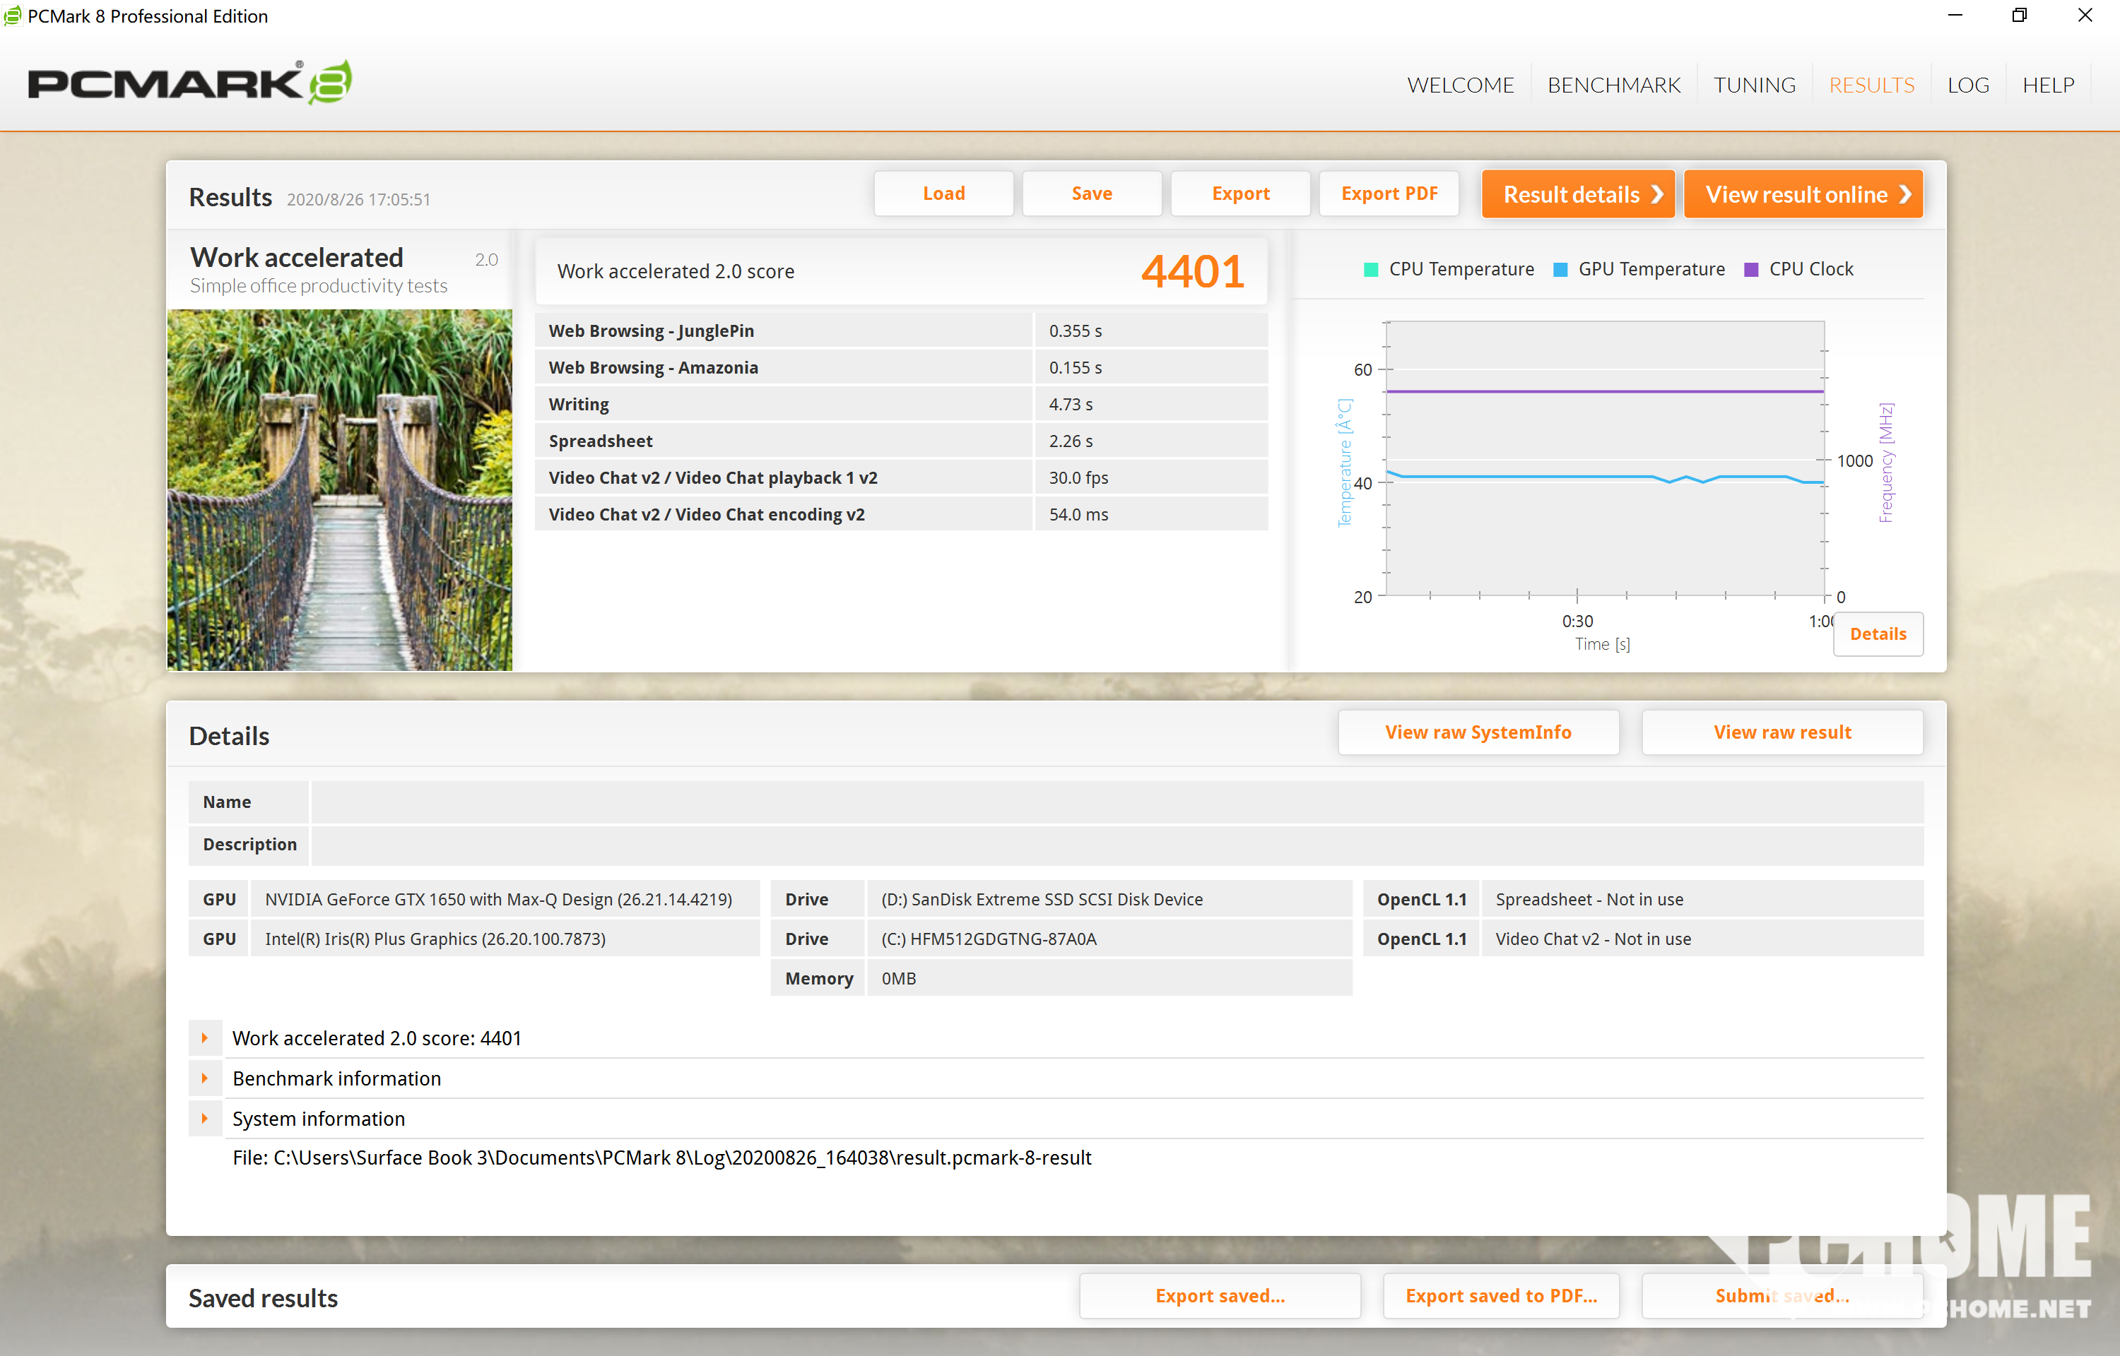Image resolution: width=2120 pixels, height=1356 pixels.
Task: Click Export saved to PDF...
Action: pyautogui.click(x=1501, y=1296)
